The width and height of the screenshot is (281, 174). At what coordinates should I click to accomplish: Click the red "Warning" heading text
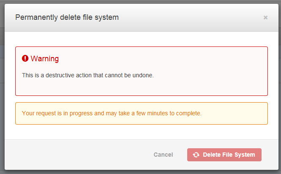point(45,59)
